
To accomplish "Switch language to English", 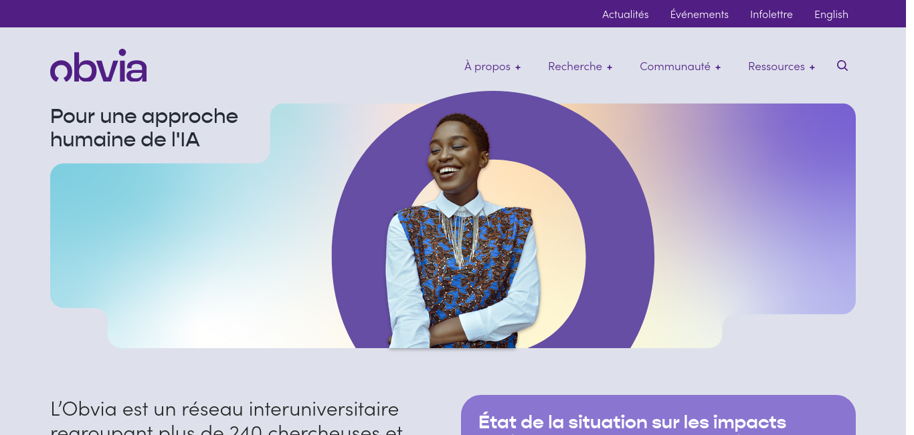I will [831, 14].
